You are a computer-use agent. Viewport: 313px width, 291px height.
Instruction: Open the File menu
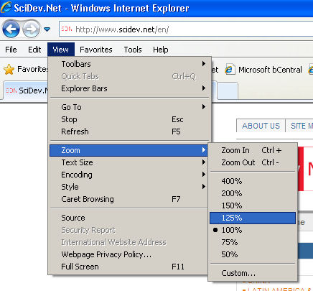(x=11, y=50)
